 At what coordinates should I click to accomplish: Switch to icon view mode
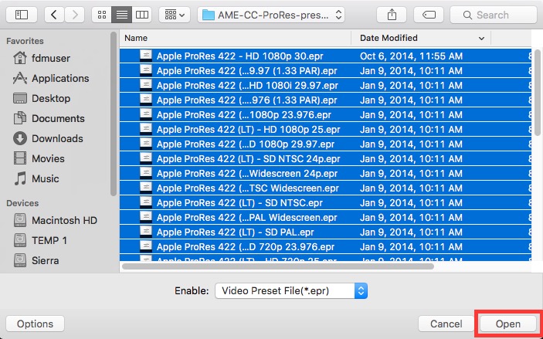point(102,15)
